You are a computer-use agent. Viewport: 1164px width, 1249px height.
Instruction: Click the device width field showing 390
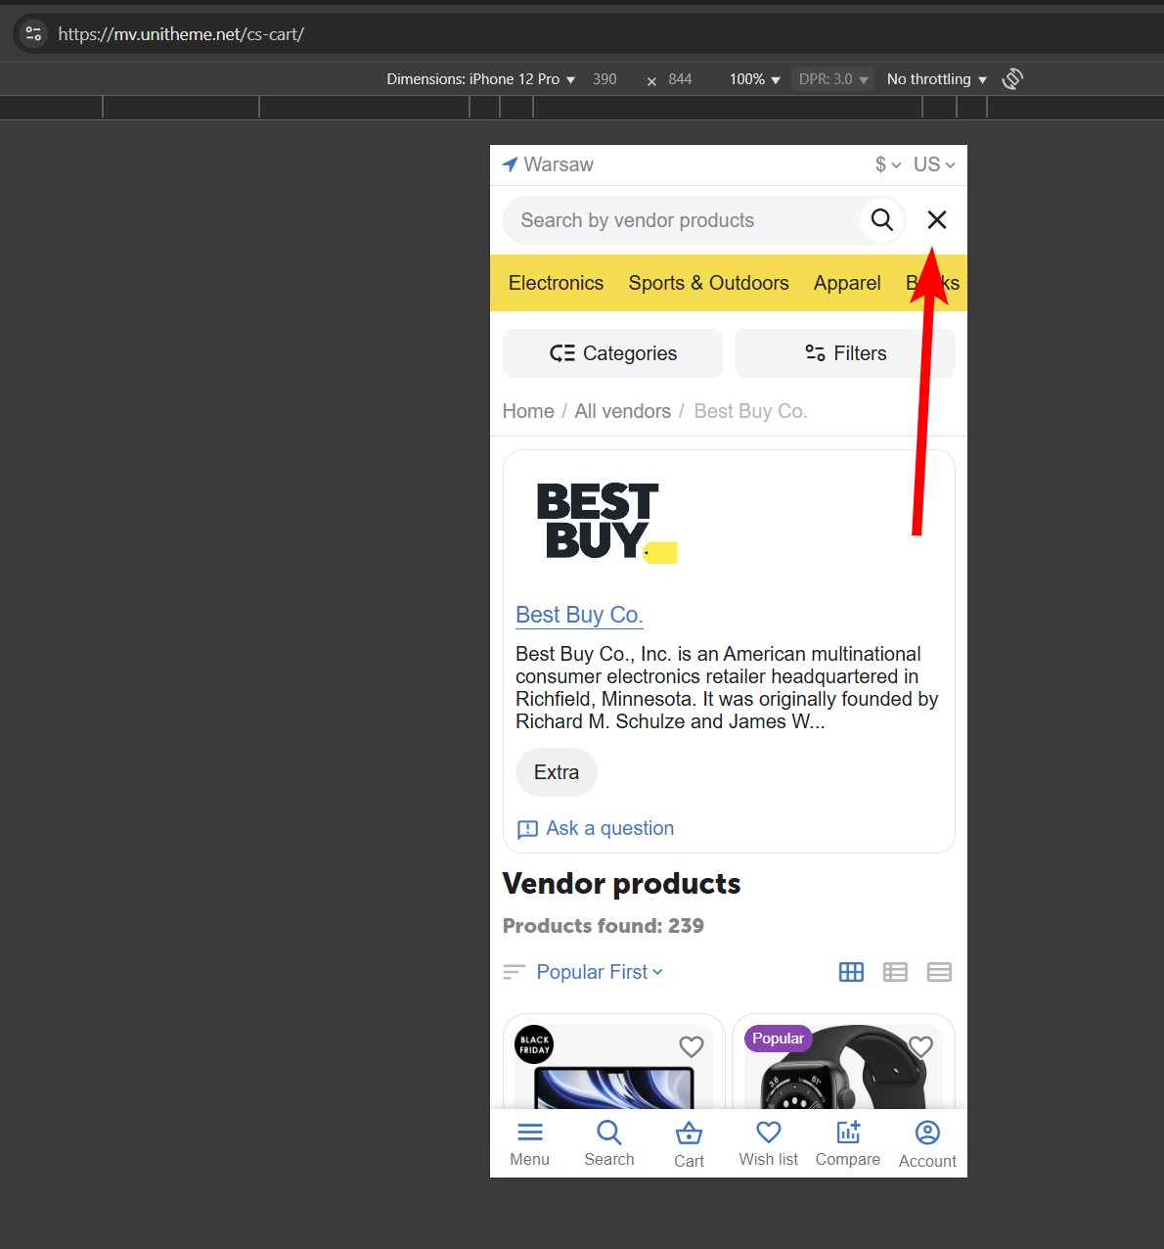click(604, 79)
